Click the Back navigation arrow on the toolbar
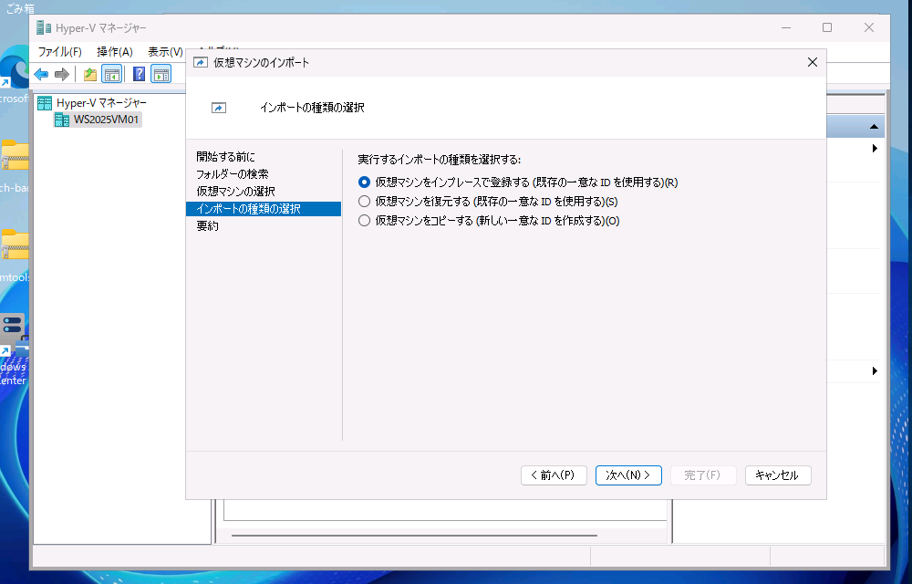The height and width of the screenshot is (584, 912). point(41,73)
